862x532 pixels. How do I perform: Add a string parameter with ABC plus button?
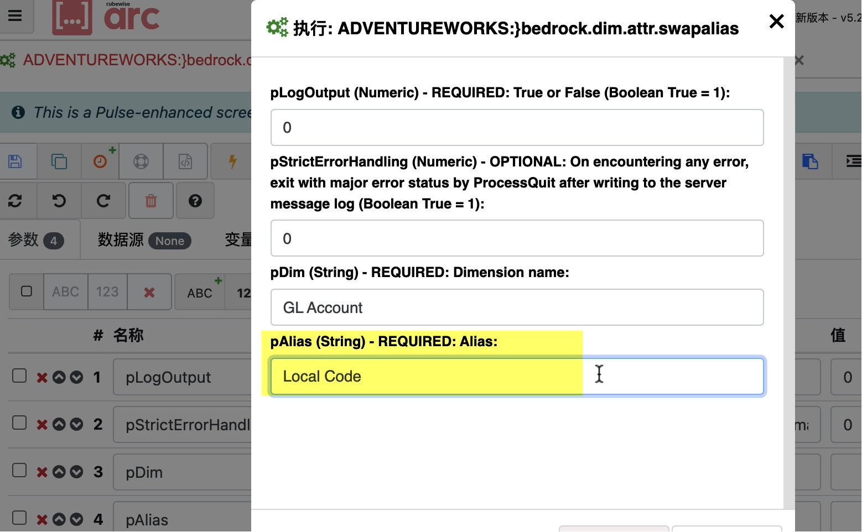point(200,292)
